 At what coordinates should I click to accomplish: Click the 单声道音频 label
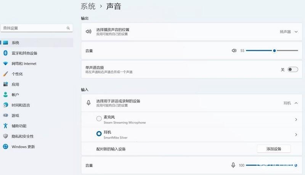(x=95, y=67)
